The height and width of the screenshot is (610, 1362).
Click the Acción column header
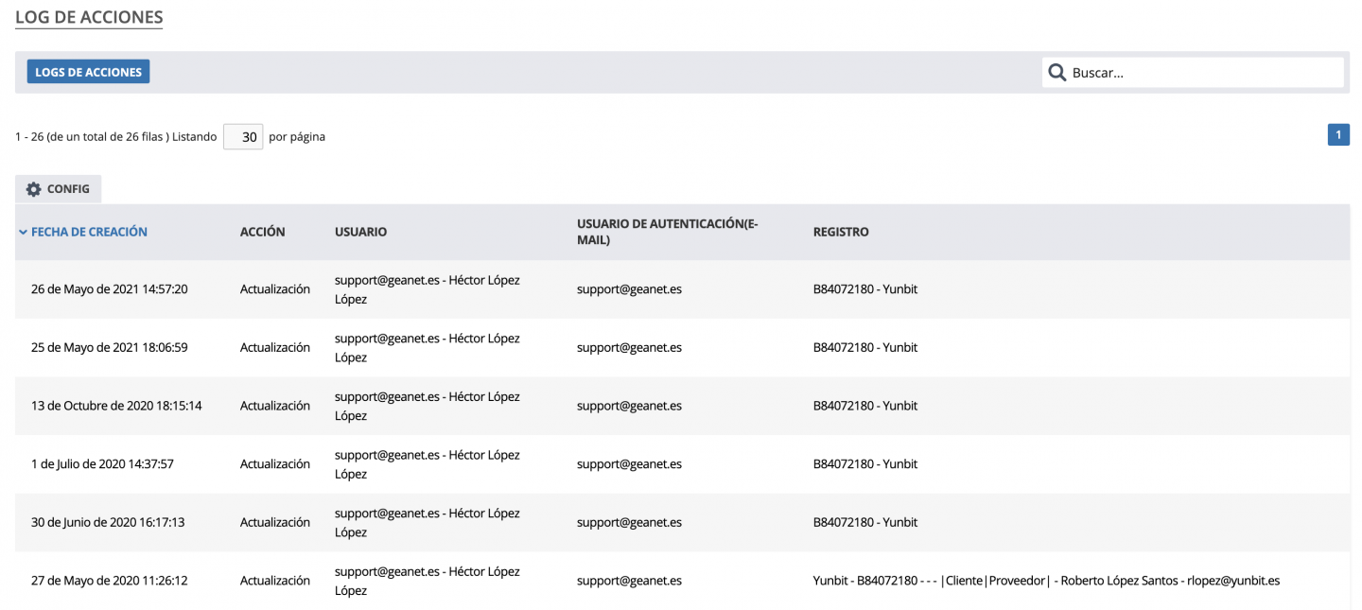[x=262, y=232]
